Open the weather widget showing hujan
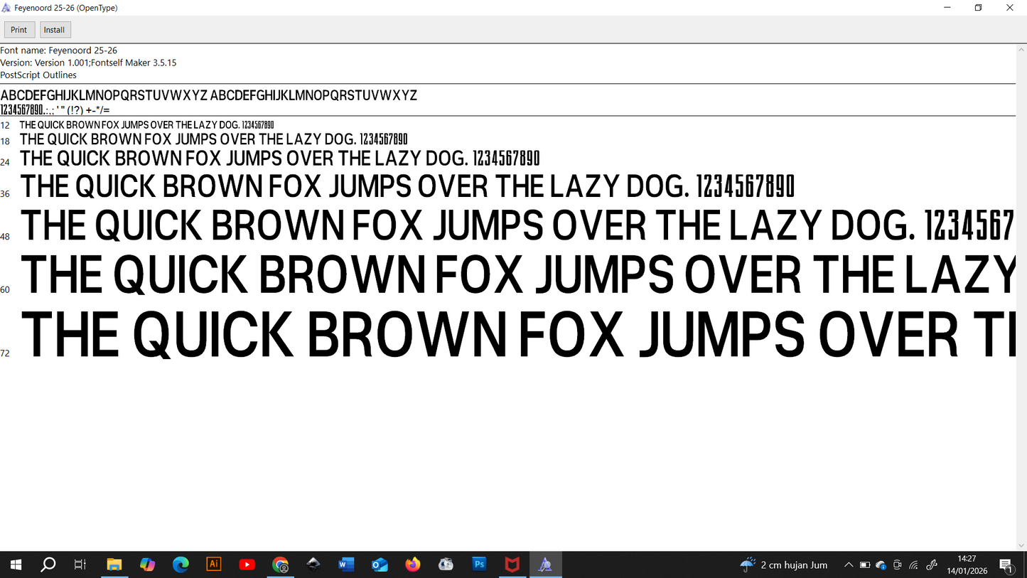The width and height of the screenshot is (1027, 578). (784, 565)
